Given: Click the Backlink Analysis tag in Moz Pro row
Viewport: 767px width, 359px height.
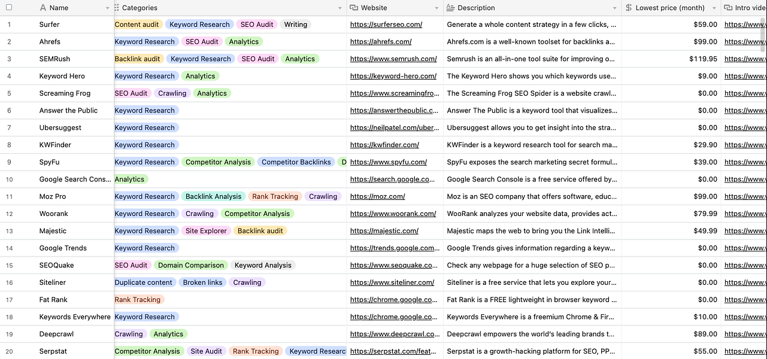Looking at the screenshot, I should pos(213,196).
